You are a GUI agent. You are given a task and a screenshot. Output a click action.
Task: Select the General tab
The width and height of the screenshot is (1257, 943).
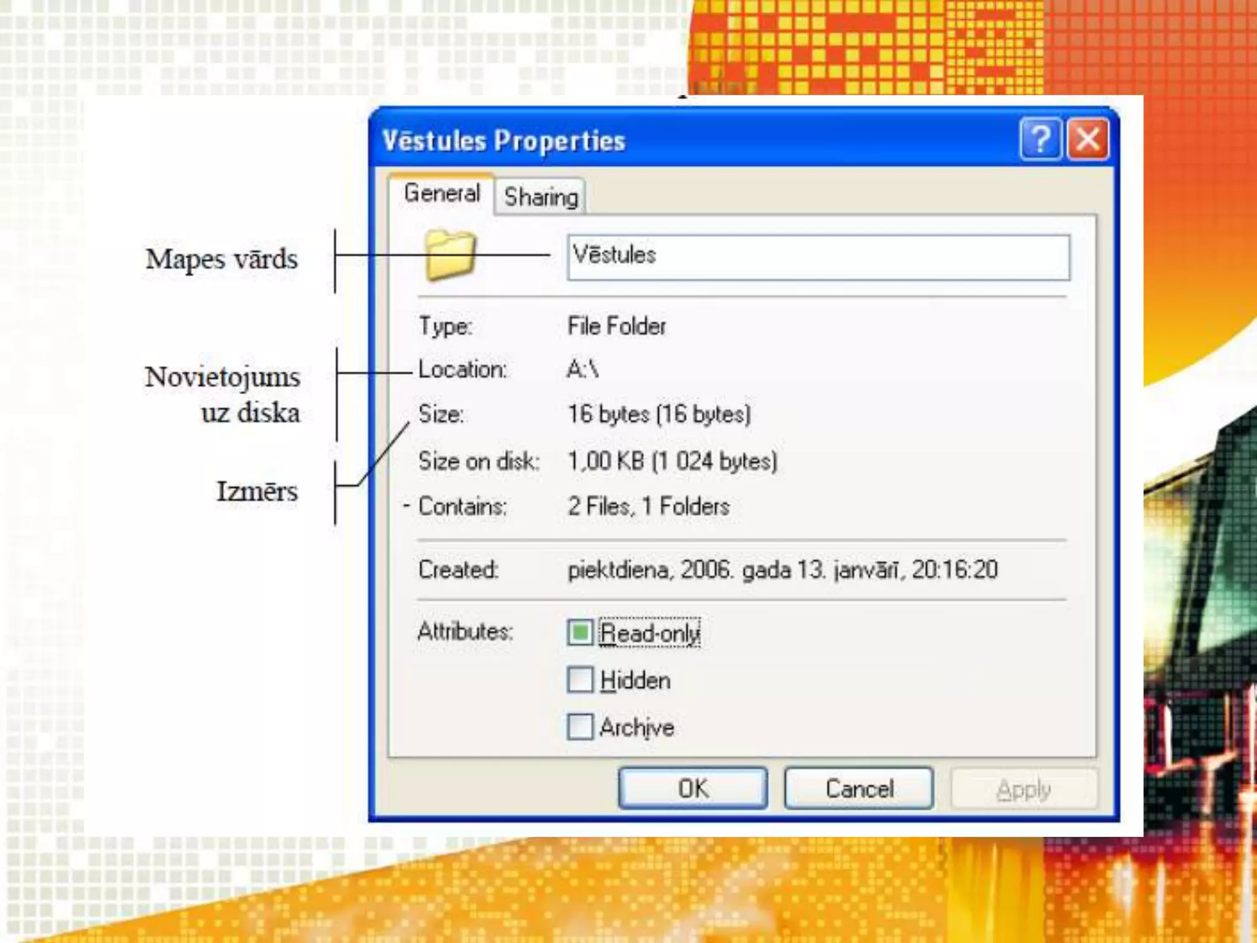tap(441, 193)
